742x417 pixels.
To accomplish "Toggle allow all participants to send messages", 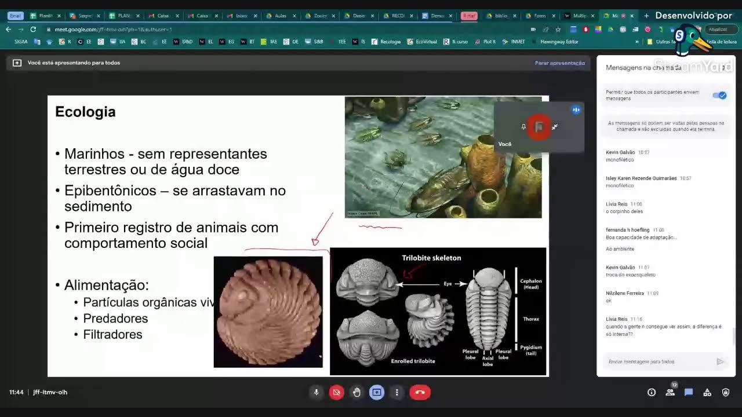I will point(719,96).
